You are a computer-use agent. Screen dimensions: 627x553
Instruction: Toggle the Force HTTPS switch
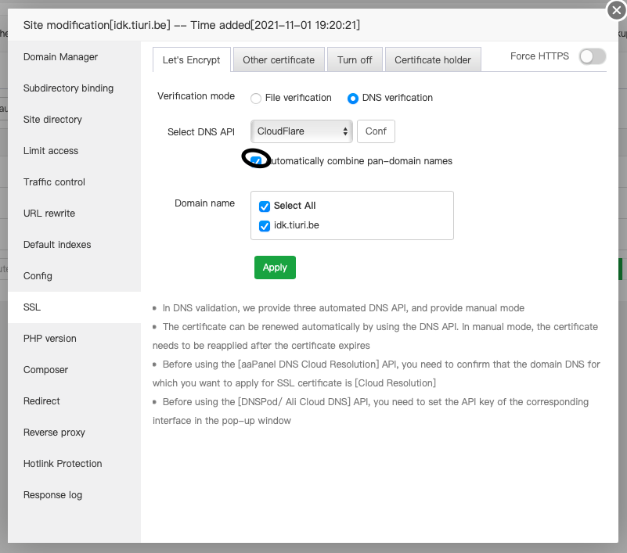coord(592,56)
